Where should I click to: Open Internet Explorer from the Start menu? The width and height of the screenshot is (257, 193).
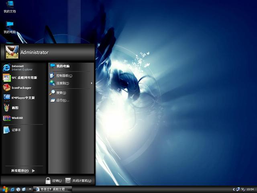pos(18,68)
